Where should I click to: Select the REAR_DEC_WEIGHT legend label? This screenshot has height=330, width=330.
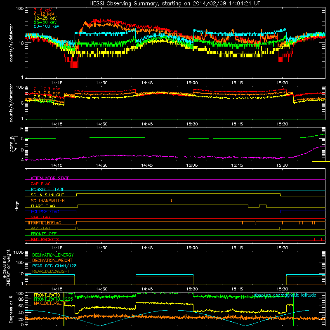click(51, 271)
